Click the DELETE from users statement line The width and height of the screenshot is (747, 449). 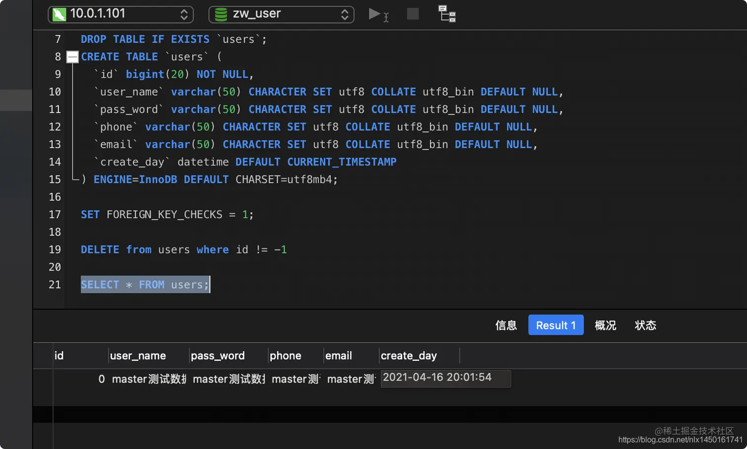click(184, 249)
